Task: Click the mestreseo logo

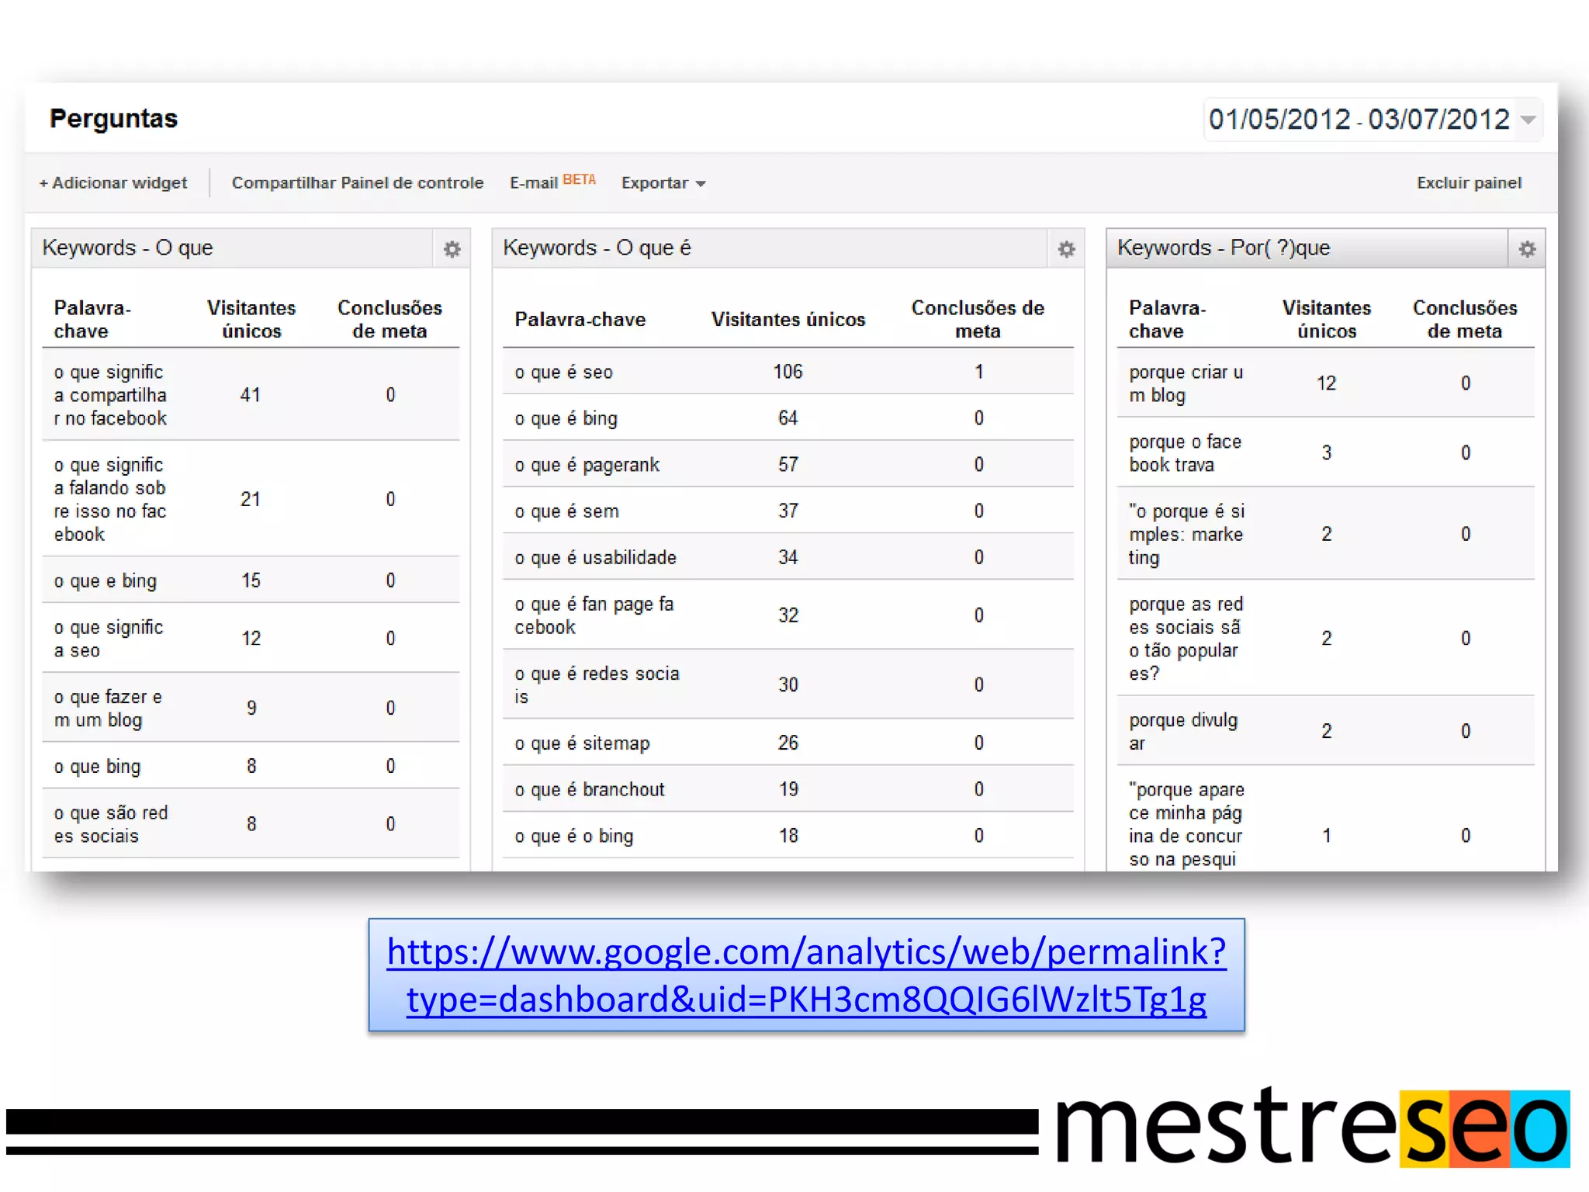Action: 1312,1128
